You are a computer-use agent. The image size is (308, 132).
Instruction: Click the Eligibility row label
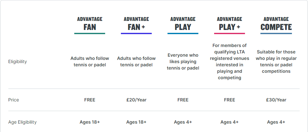click(17, 61)
